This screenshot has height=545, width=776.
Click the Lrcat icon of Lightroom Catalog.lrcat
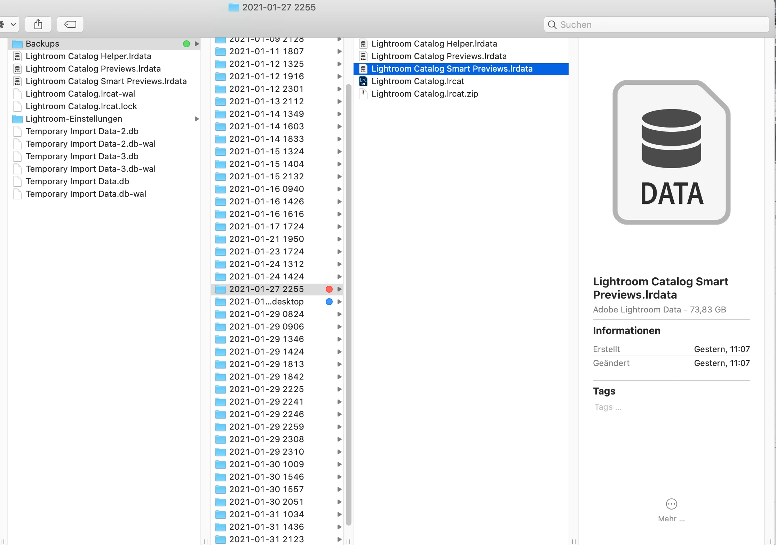(x=363, y=81)
